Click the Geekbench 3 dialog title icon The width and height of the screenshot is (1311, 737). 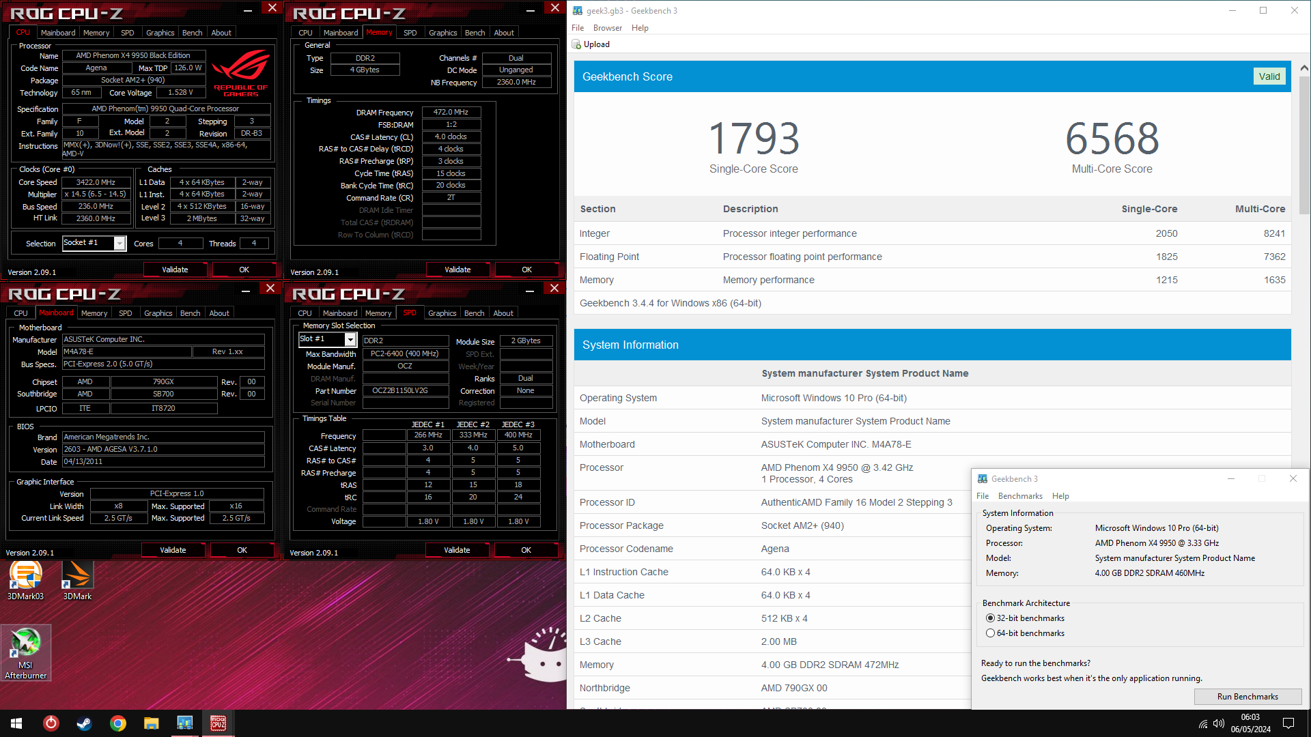click(983, 479)
